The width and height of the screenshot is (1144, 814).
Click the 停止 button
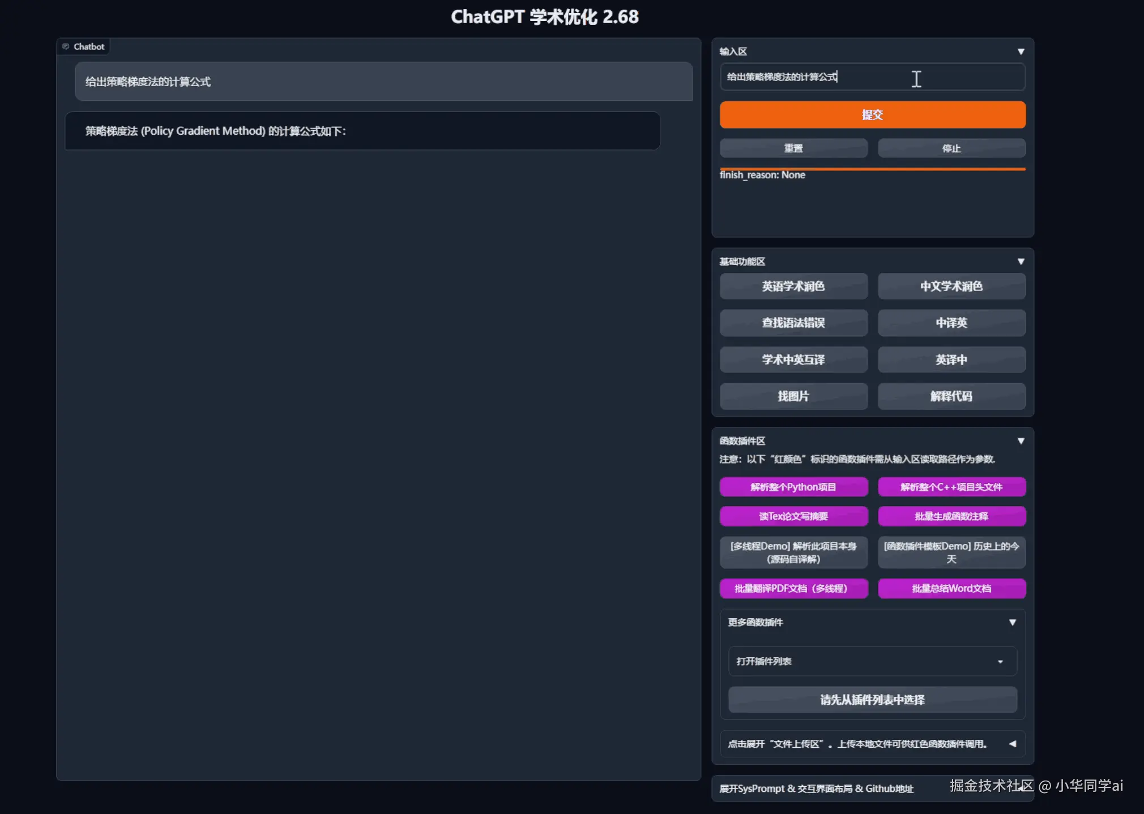[951, 148]
